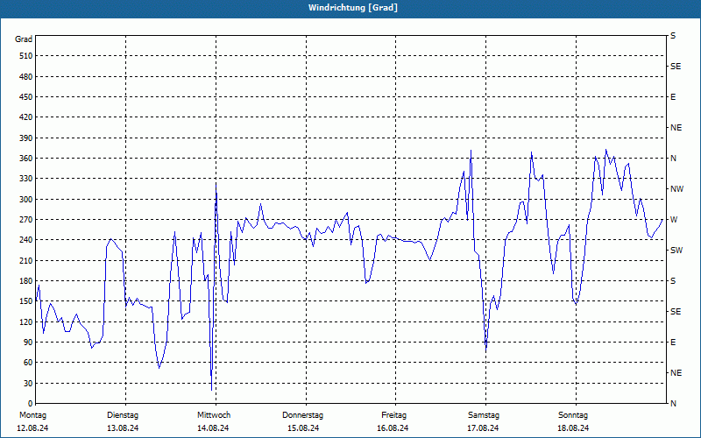Click the 510 value on the left axis
This screenshot has width=701, height=438.
(26, 56)
